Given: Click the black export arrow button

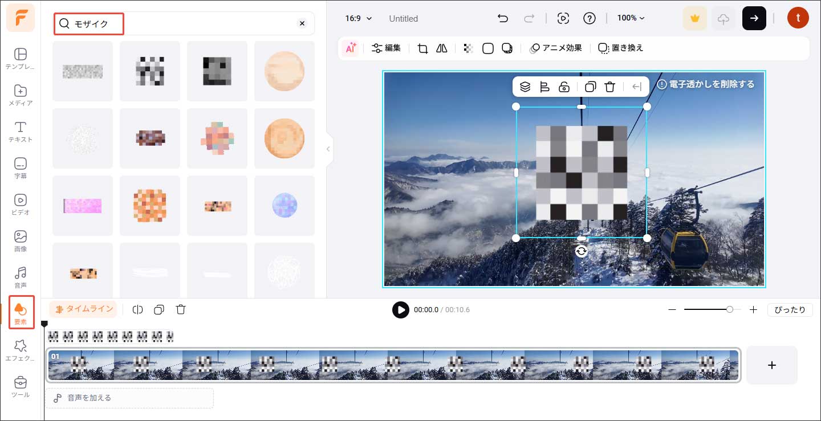Looking at the screenshot, I should [754, 19].
